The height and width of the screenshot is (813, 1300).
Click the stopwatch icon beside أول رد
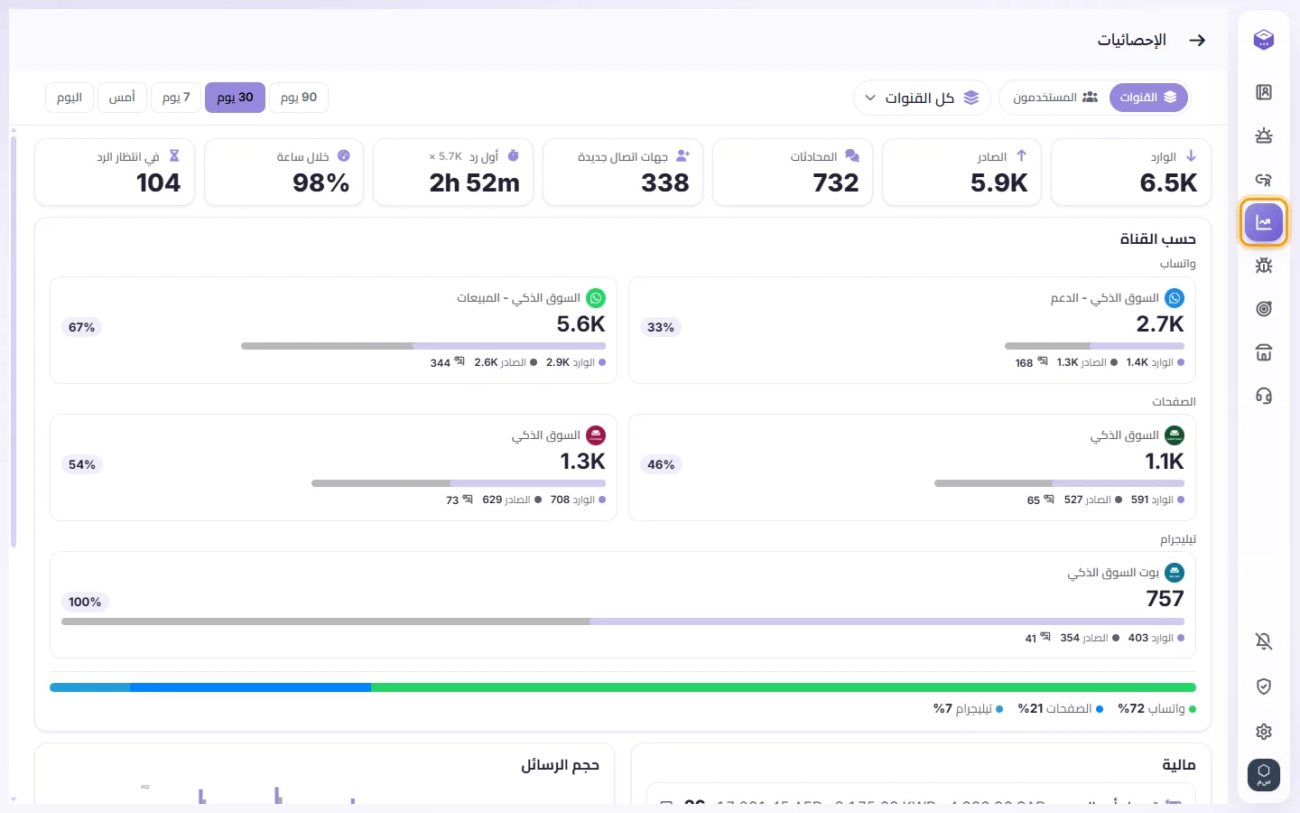(513, 156)
